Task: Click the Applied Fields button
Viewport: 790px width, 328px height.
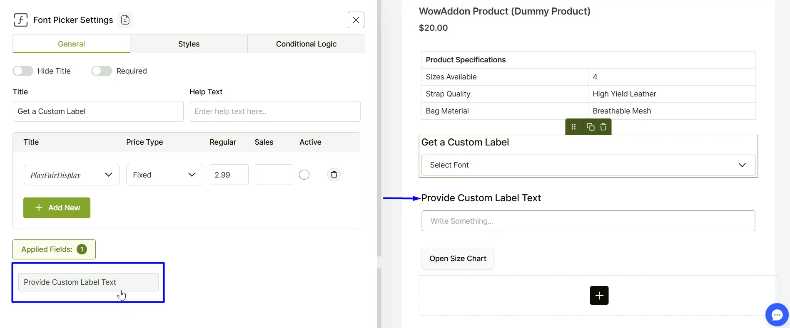Action: pos(54,249)
